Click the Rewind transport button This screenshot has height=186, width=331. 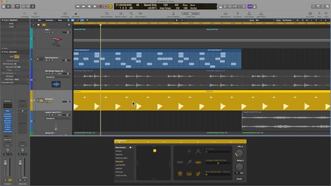point(78,7)
